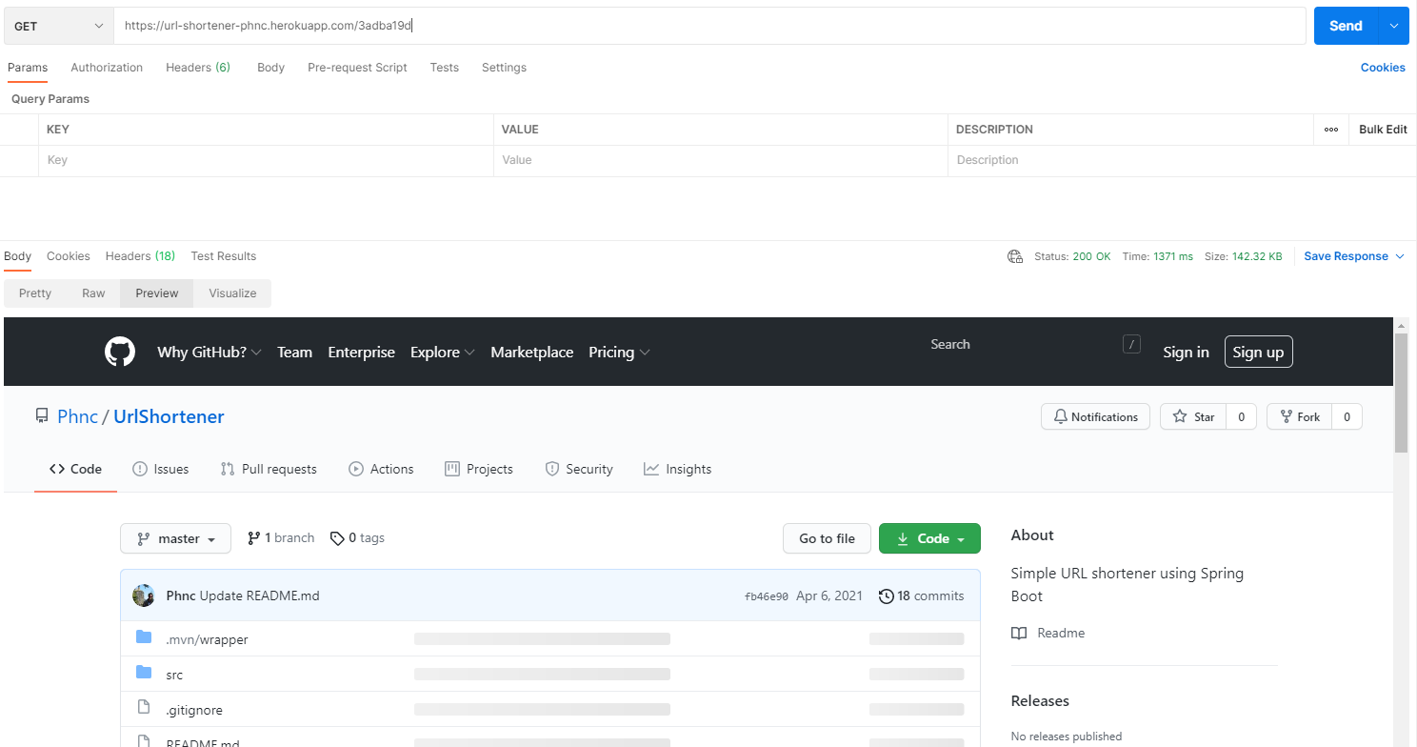Click the GitHub Search field
The height and width of the screenshot is (747, 1417).
click(1034, 345)
